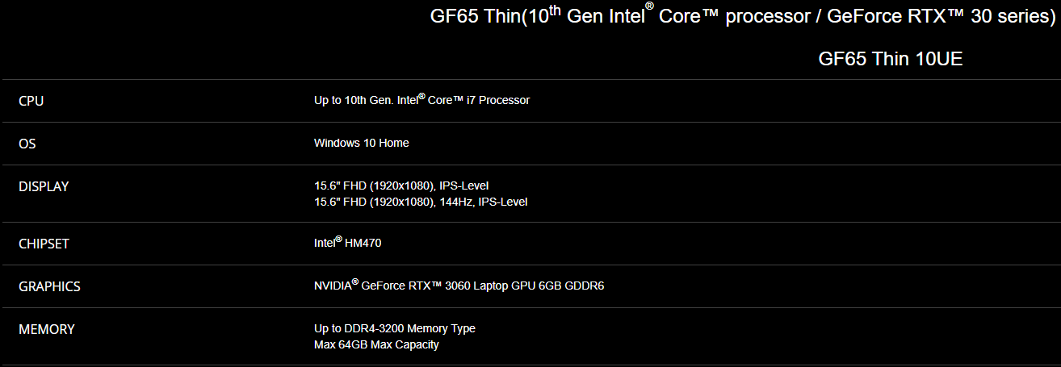The width and height of the screenshot is (1061, 367).
Task: Click the 'Up to DDR4-3200 Memory Type' line
Action: [x=394, y=328]
